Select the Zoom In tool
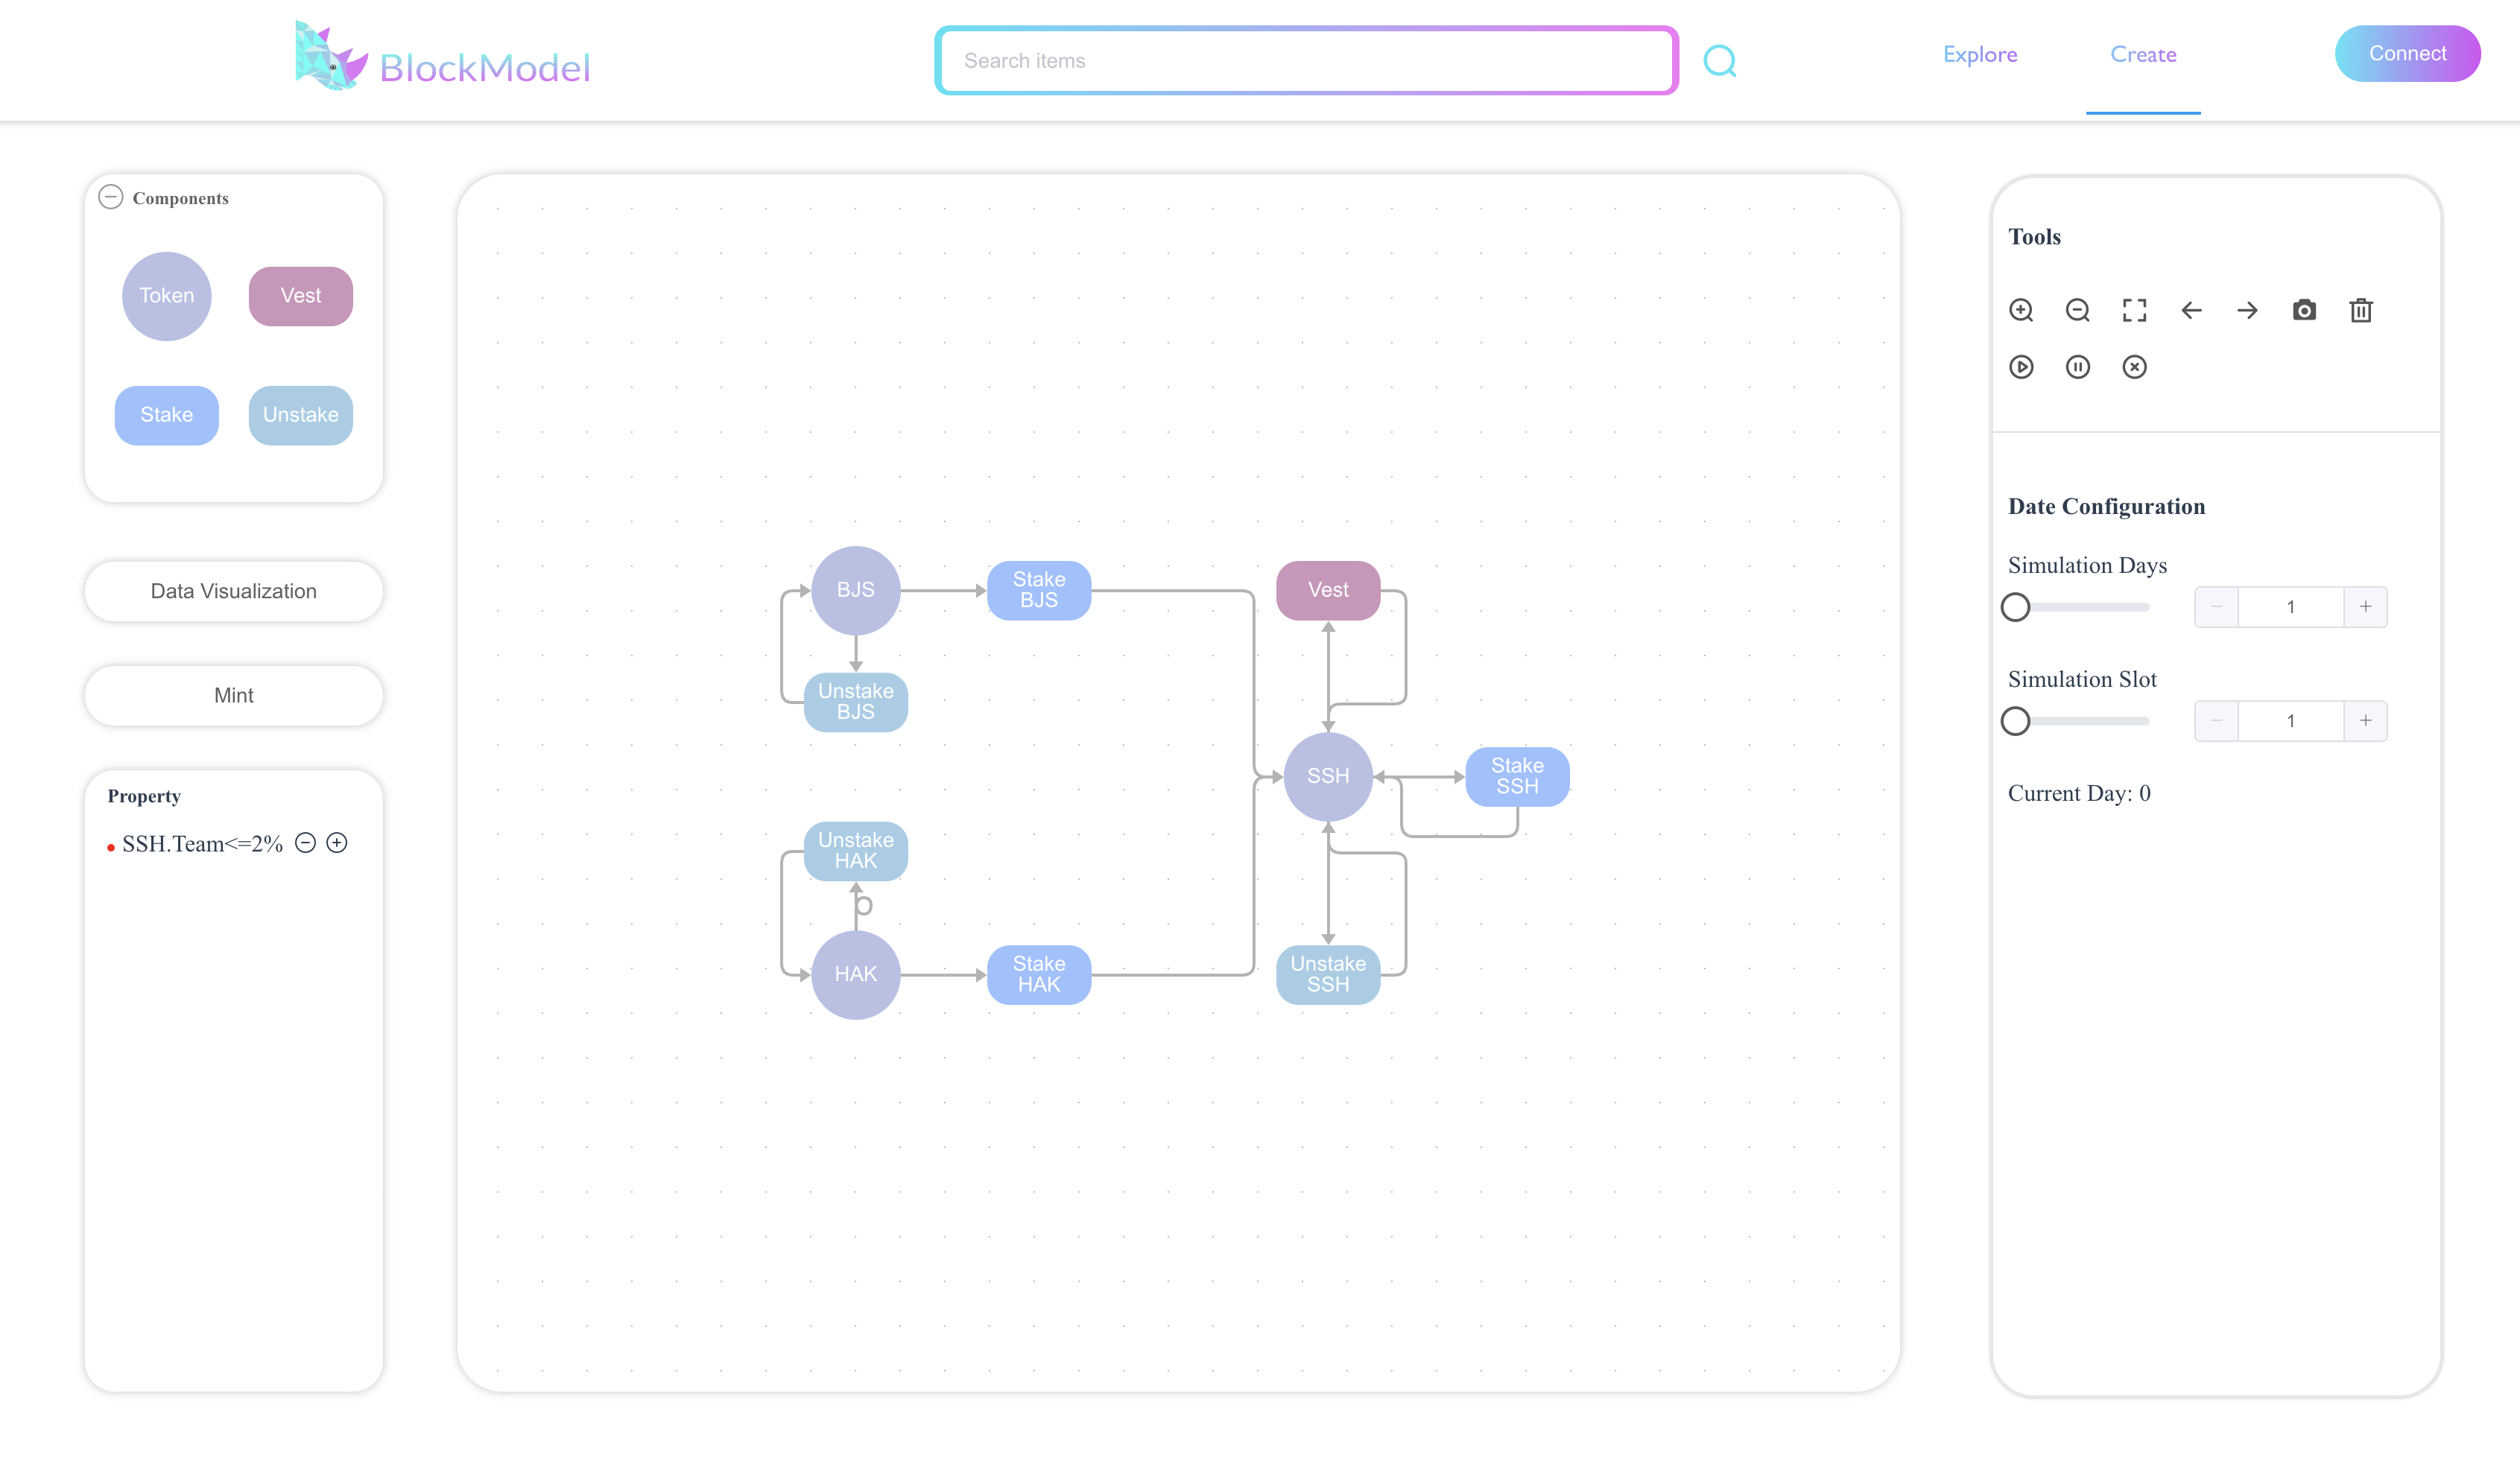Image resolution: width=2520 pixels, height=1478 pixels. (x=2021, y=311)
